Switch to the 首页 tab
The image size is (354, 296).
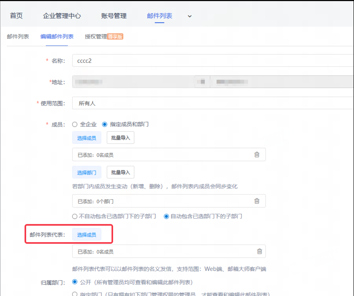pos(16,16)
